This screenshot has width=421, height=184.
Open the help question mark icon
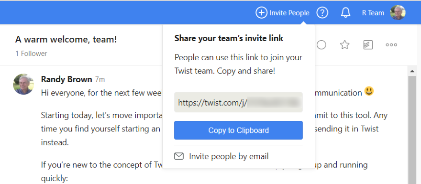pyautogui.click(x=322, y=12)
